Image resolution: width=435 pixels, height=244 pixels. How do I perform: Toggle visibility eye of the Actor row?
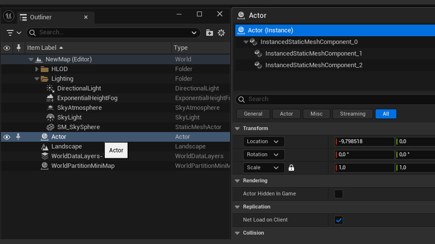click(x=7, y=137)
